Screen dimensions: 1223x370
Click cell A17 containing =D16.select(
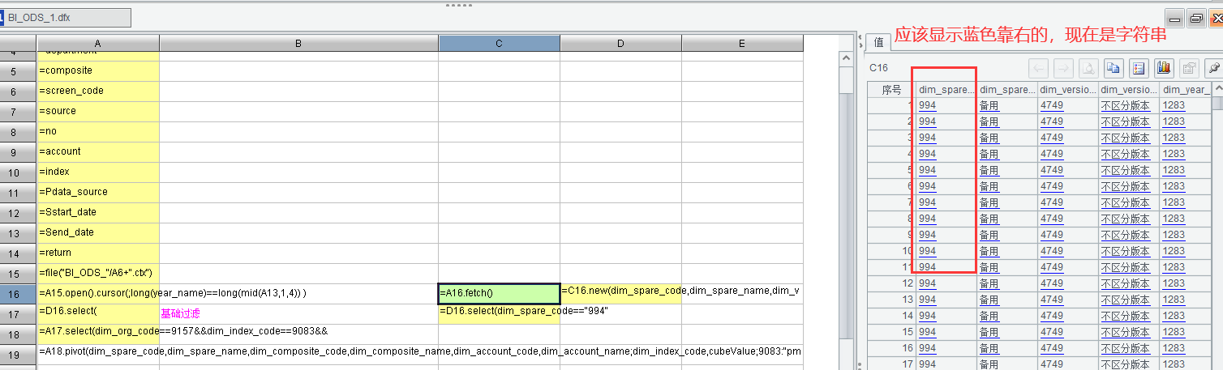[98, 314]
